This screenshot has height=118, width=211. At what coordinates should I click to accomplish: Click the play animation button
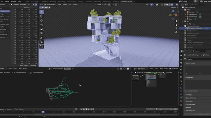tap(88, 109)
